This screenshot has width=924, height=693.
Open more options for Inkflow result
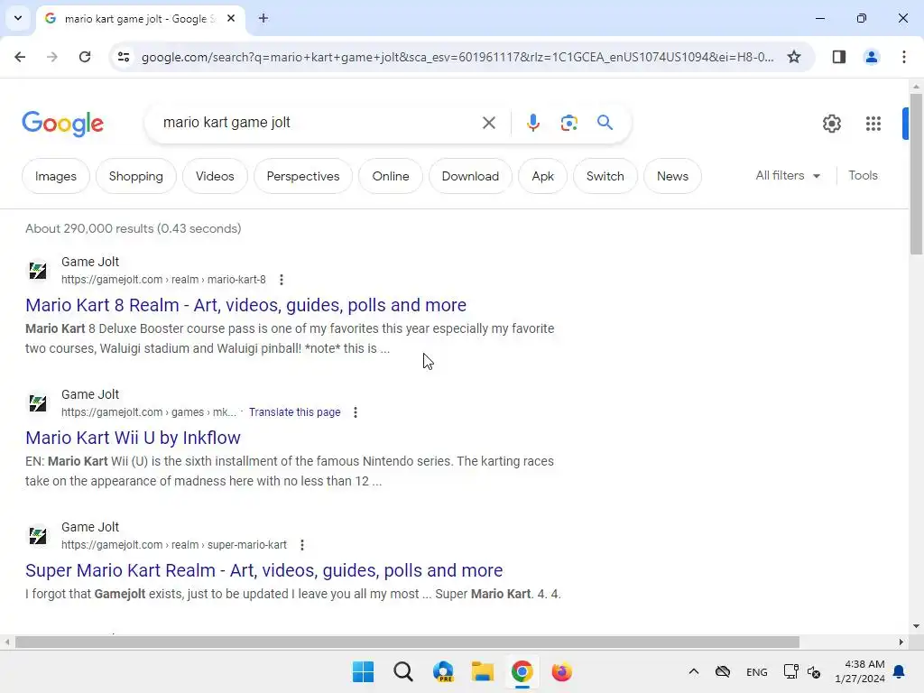point(356,411)
